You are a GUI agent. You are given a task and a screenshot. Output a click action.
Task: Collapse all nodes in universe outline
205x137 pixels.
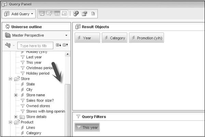65,45
